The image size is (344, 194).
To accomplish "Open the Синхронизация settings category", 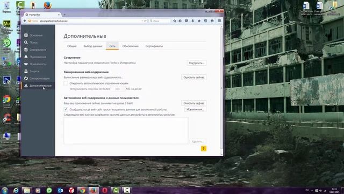I will click(x=38, y=78).
